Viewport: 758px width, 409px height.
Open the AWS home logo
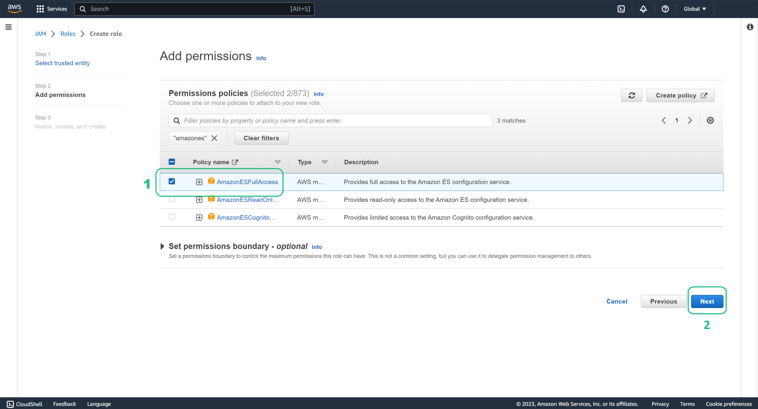pyautogui.click(x=14, y=8)
